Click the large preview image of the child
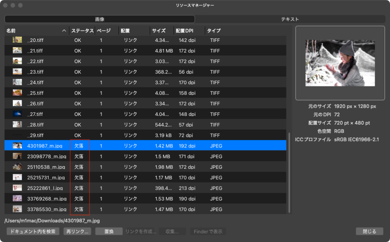This screenshot has height=242, width=390. (x=340, y=63)
